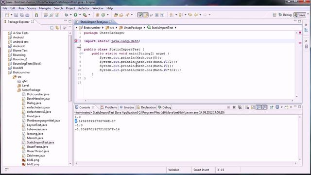
Task: Click the Previous Annotation icon
Action: click(x=181, y=15)
